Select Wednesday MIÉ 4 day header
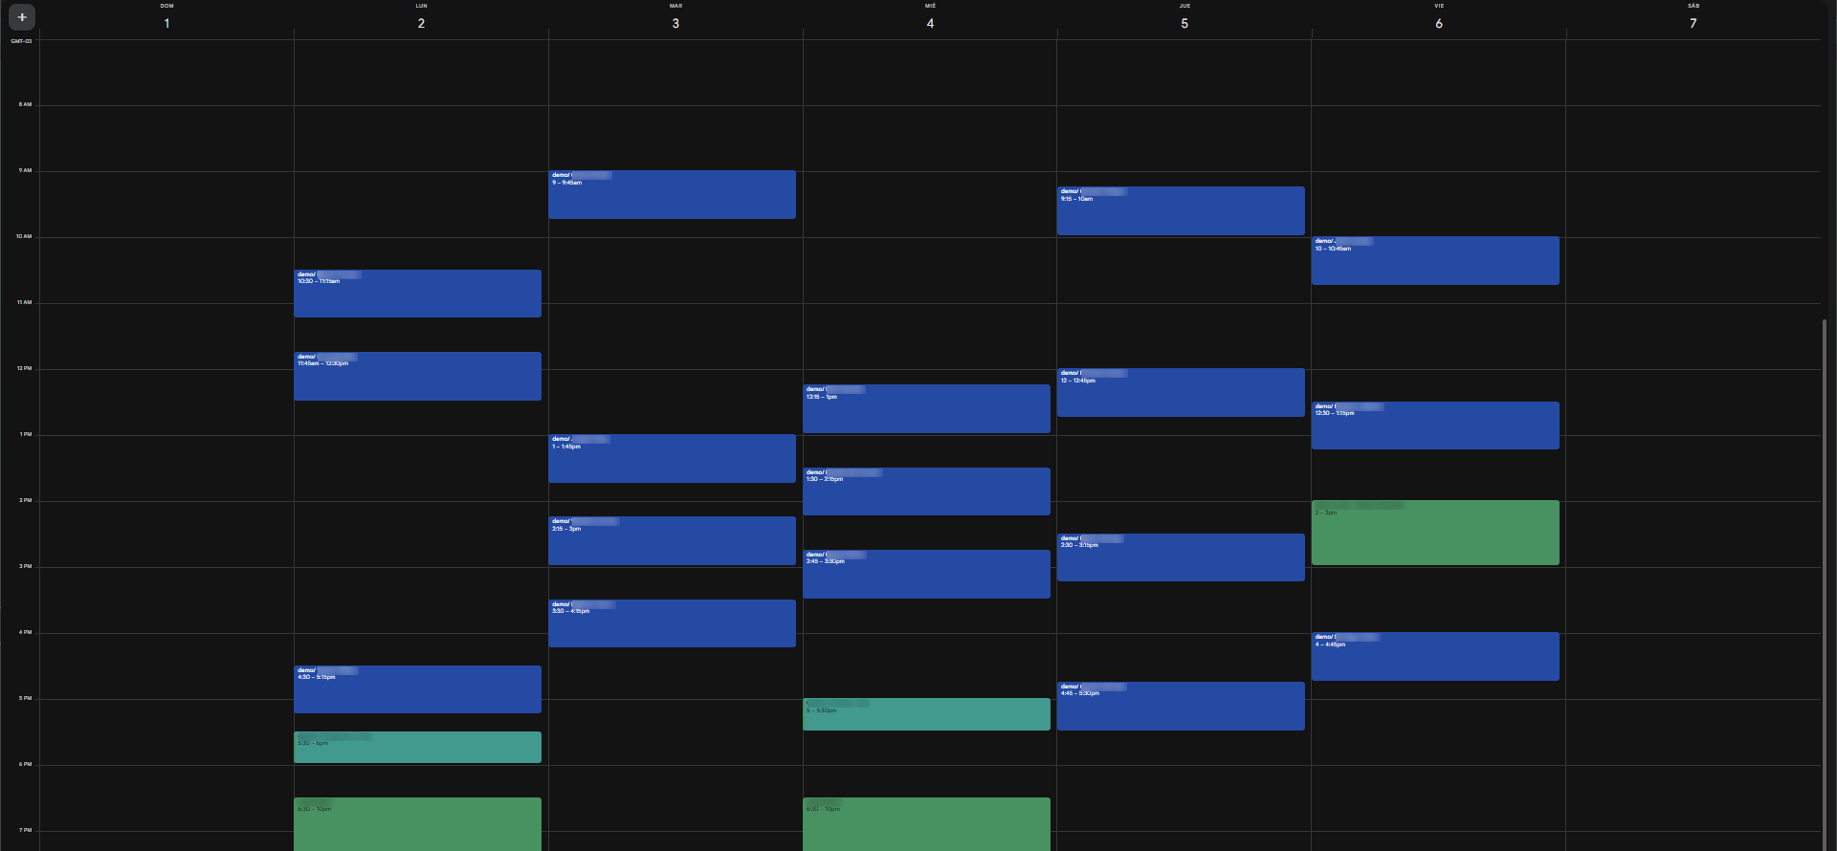1837x851 pixels. click(930, 18)
